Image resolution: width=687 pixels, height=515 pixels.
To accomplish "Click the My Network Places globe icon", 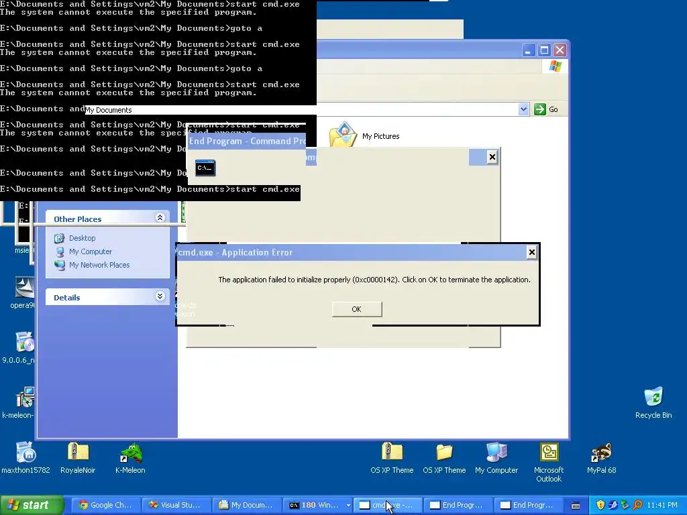I will [59, 264].
